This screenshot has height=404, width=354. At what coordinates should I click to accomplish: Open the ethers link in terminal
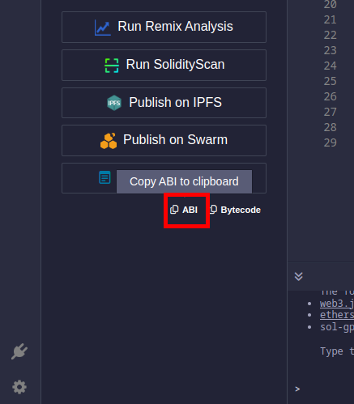pyautogui.click(x=337, y=315)
